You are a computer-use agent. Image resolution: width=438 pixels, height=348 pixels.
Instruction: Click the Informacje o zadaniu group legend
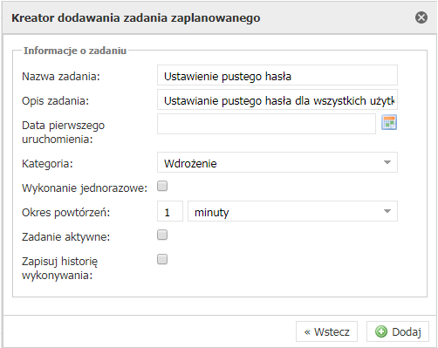tap(75, 51)
